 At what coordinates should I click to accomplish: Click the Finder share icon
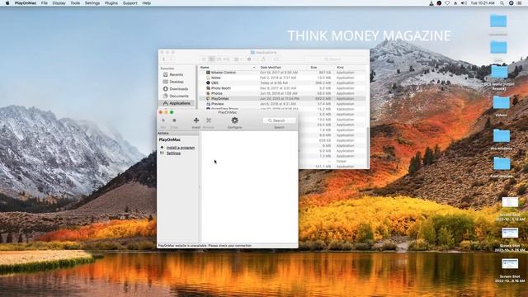point(264,59)
